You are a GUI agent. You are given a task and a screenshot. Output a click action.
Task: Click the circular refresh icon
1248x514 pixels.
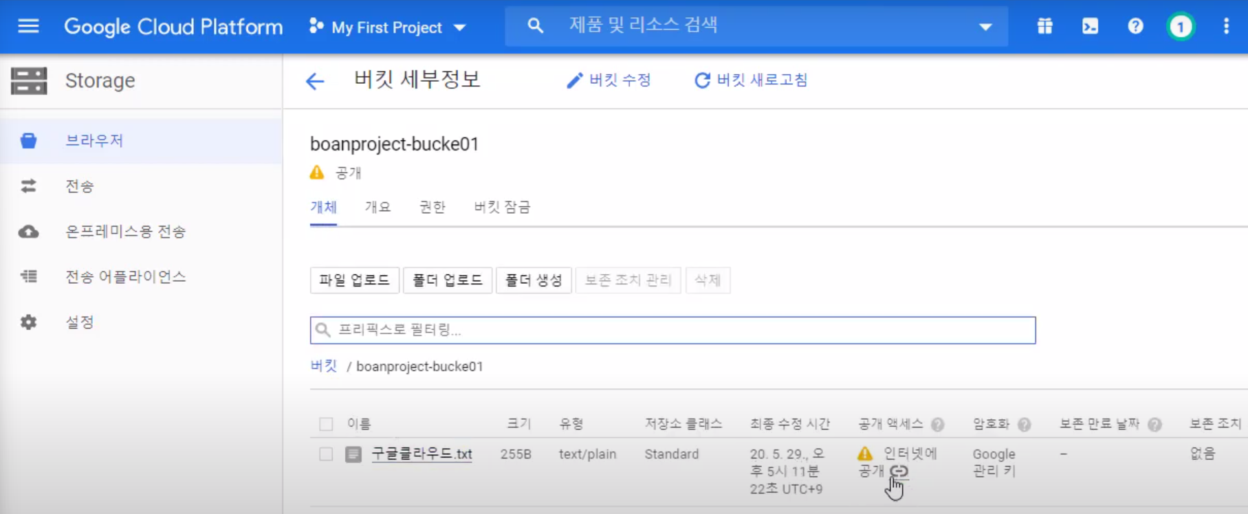(x=702, y=80)
